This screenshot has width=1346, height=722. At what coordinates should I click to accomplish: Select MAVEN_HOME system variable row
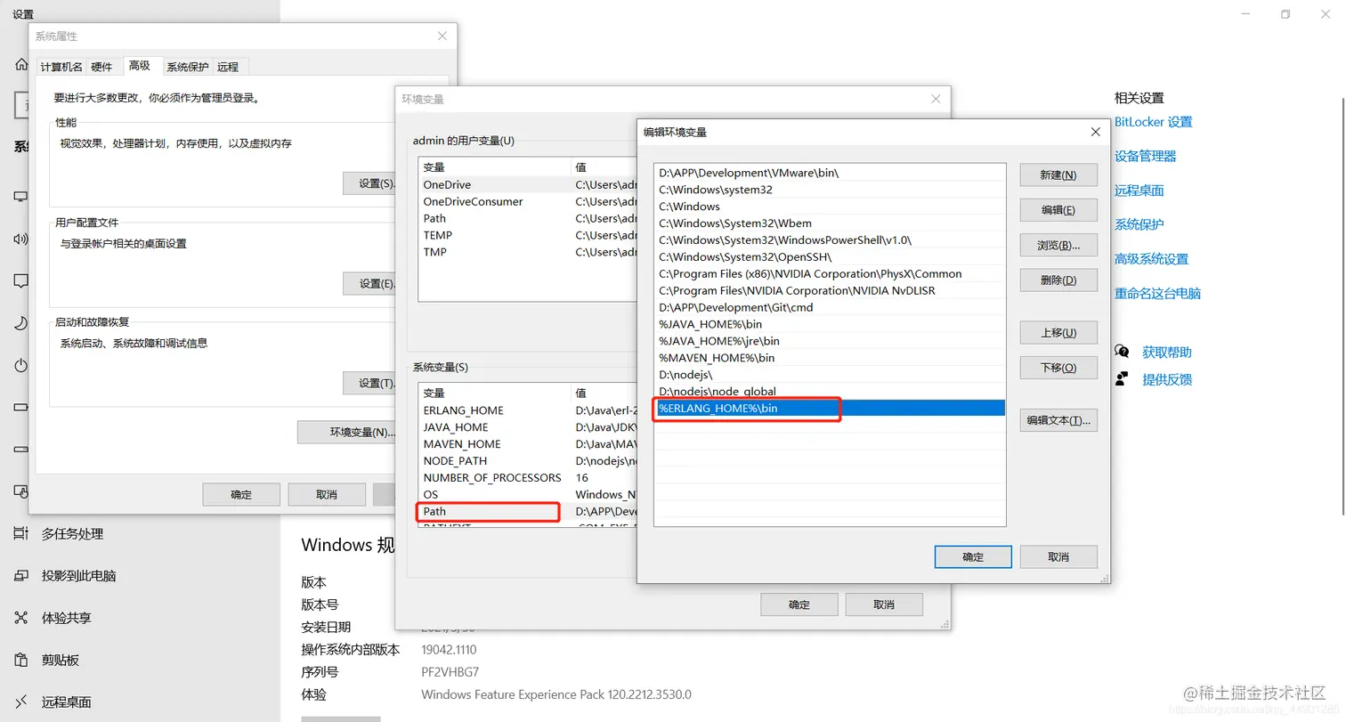(527, 444)
